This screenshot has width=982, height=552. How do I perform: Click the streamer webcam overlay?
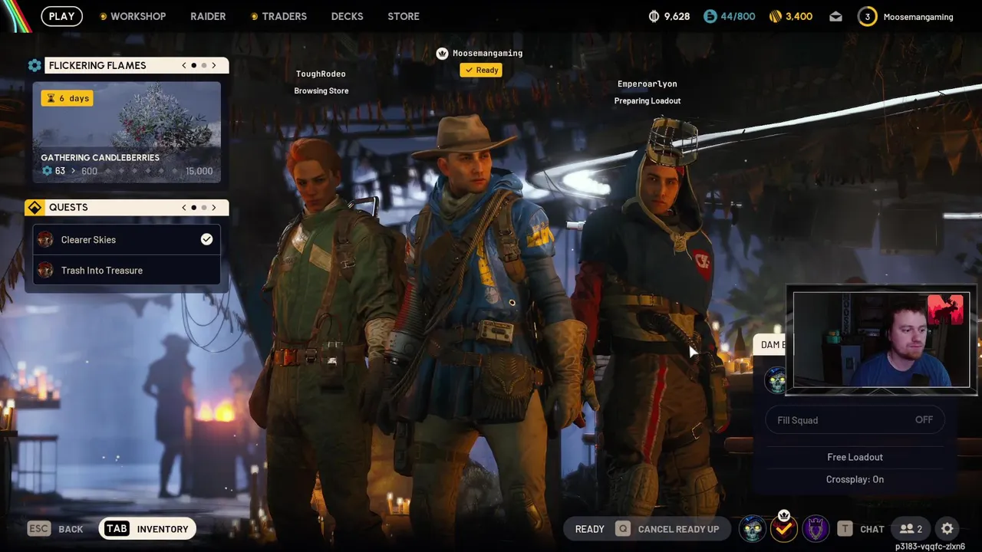[x=881, y=341]
